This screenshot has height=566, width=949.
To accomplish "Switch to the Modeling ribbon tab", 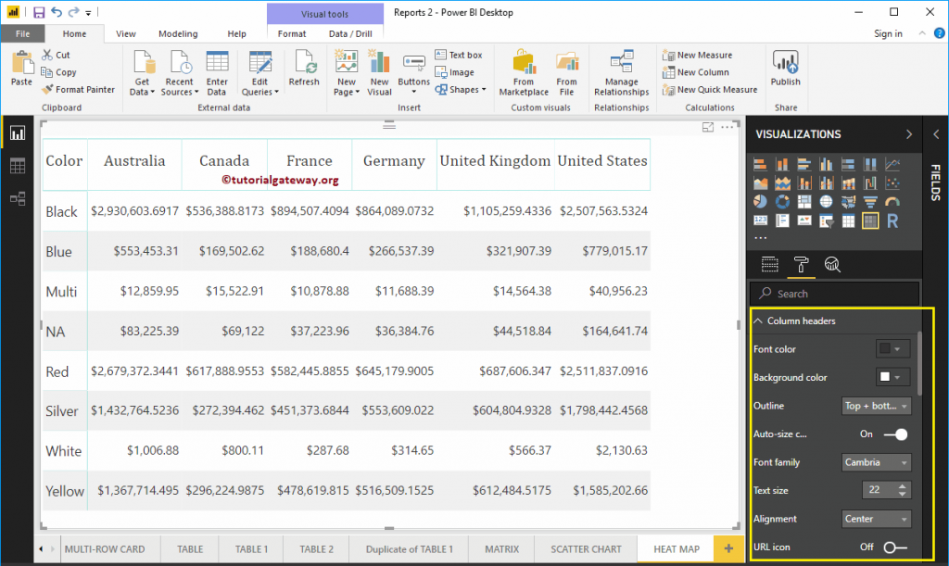I will pyautogui.click(x=178, y=33).
